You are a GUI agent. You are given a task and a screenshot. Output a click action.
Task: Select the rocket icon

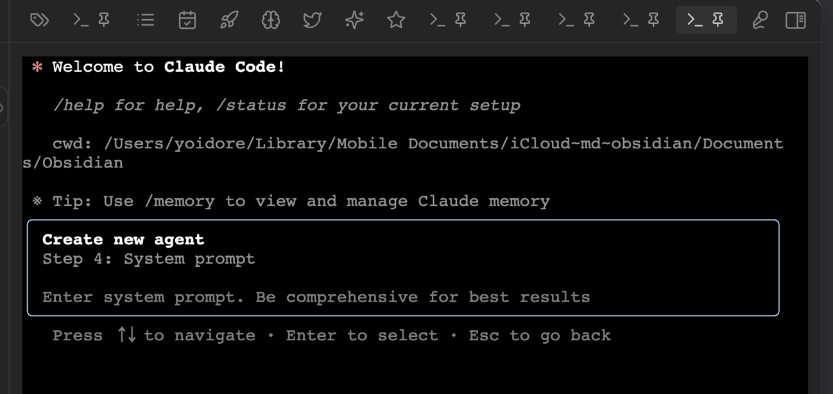(x=229, y=21)
